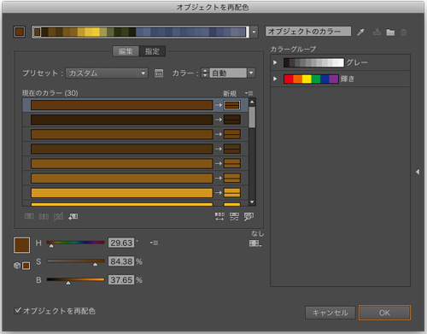Open the プリセット カスタム dropdown

[107, 73]
